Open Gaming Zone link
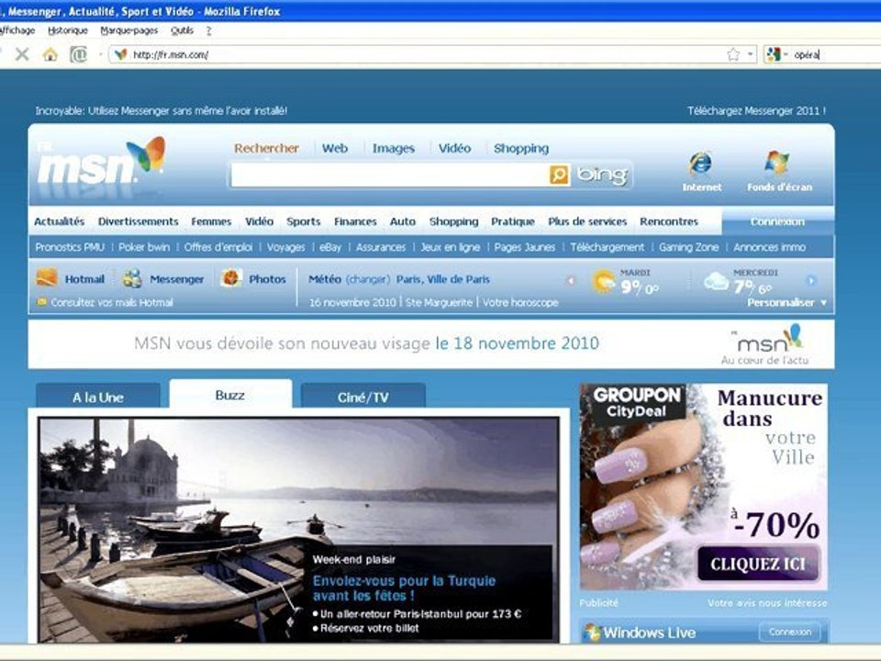Image resolution: width=881 pixels, height=661 pixels. (688, 247)
